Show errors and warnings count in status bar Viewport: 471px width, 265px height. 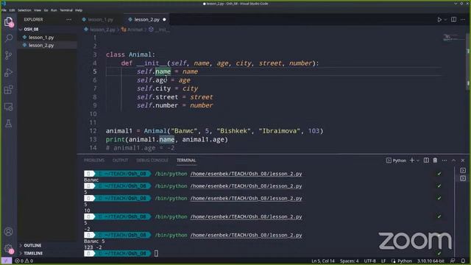click(24, 261)
